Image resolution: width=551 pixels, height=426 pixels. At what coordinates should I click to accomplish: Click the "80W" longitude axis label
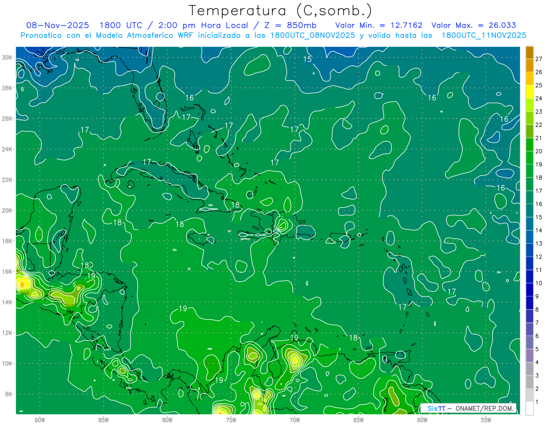tap(167, 420)
